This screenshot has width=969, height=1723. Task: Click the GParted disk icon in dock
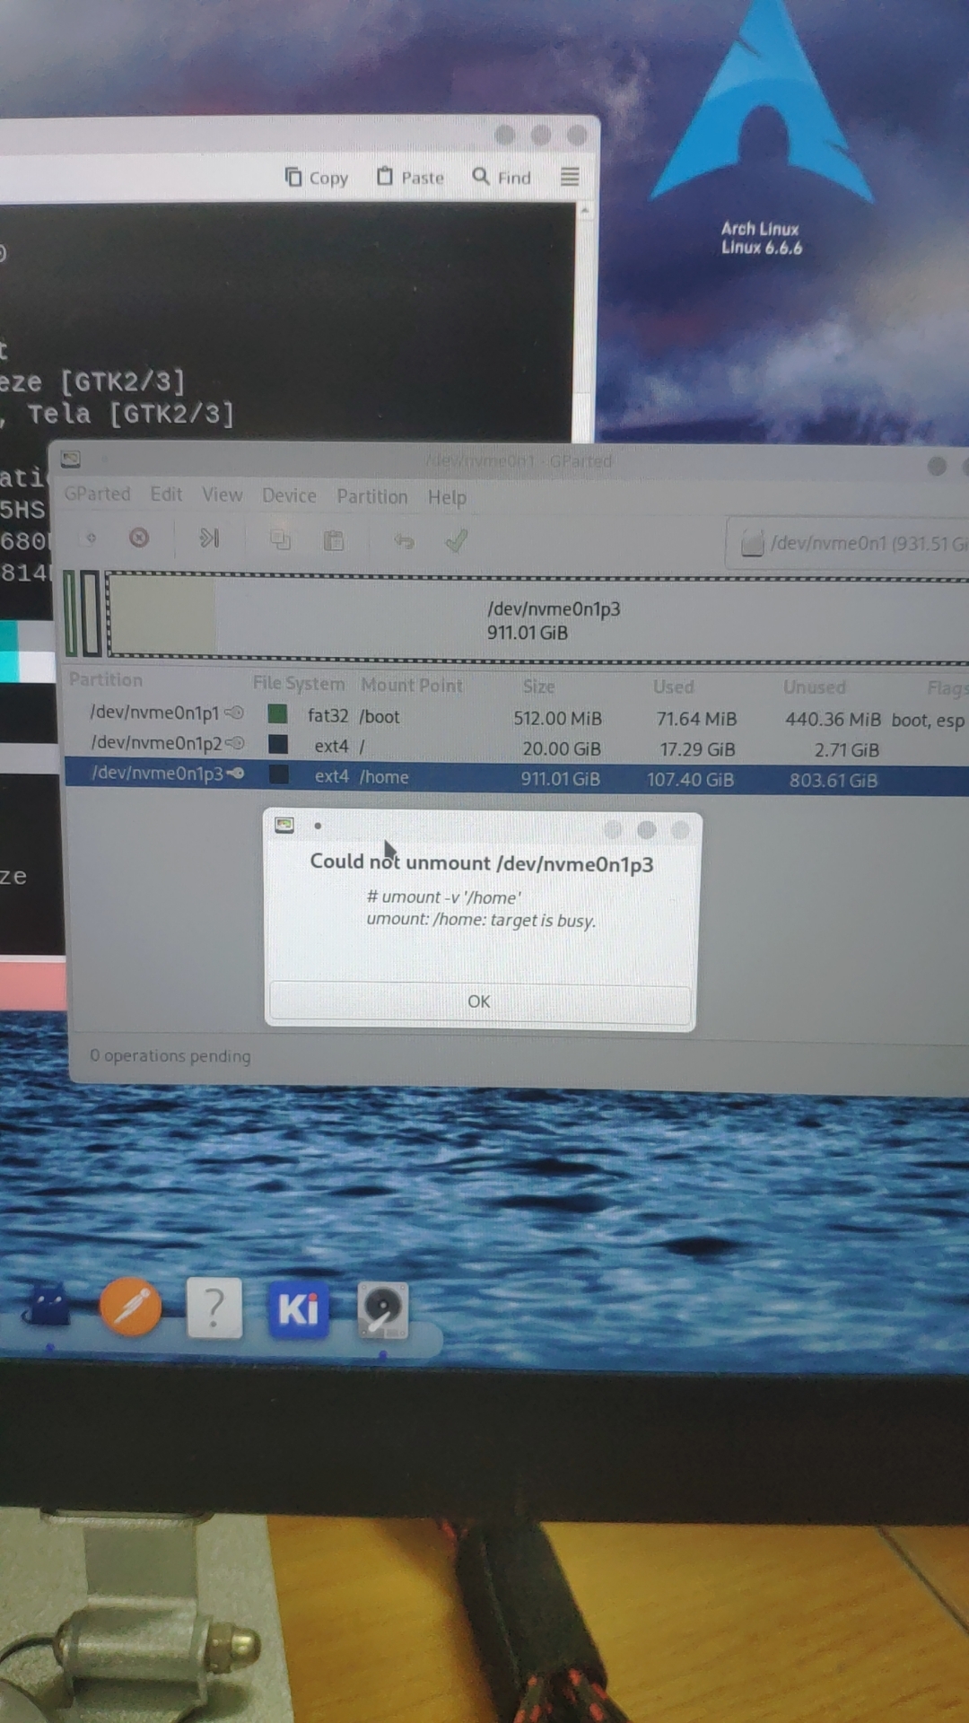point(383,1309)
